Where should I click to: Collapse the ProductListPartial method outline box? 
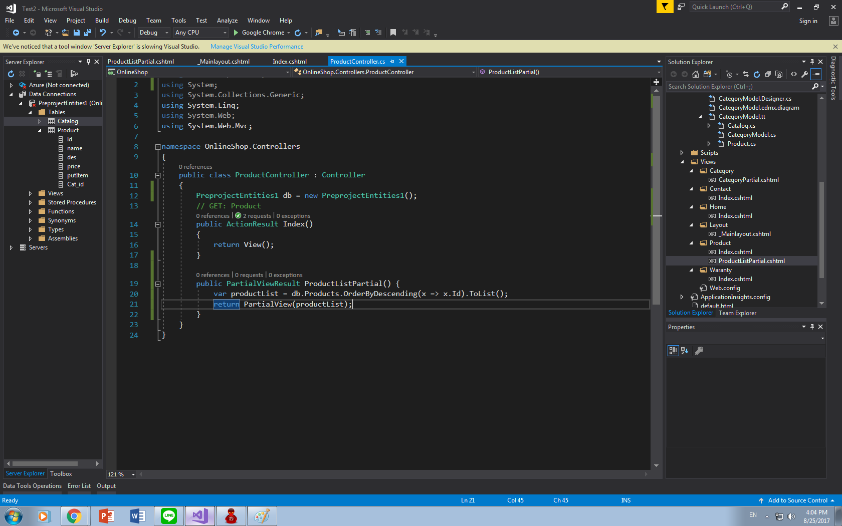pyautogui.click(x=158, y=284)
